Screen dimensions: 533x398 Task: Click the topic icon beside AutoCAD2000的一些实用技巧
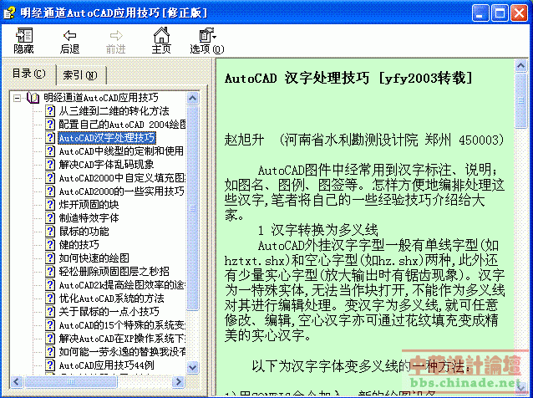click(x=50, y=191)
